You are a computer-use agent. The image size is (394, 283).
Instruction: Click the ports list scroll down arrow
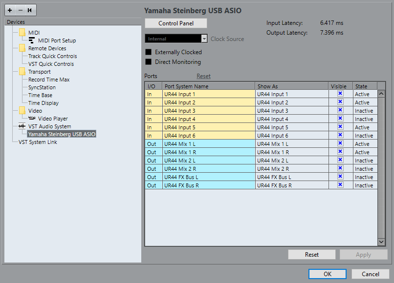(381, 242)
